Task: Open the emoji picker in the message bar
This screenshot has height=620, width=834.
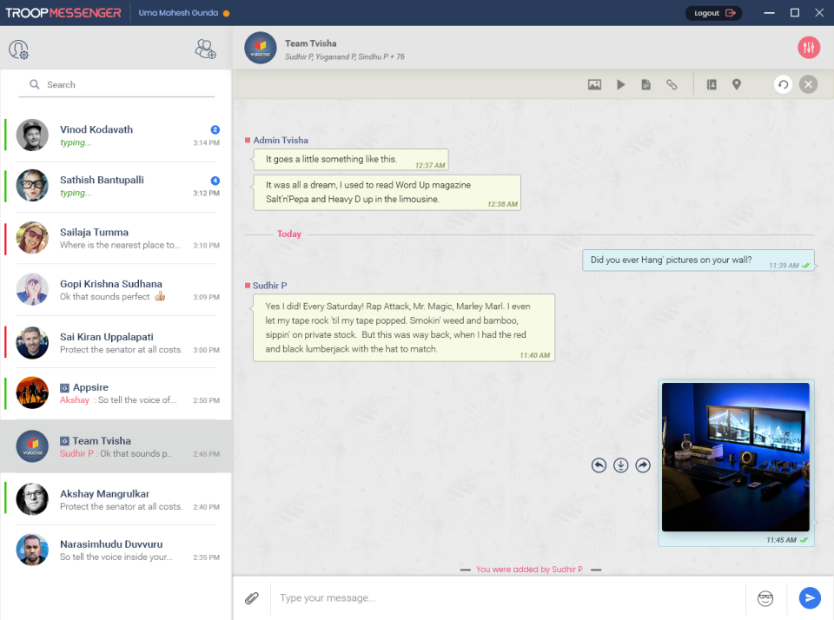Action: pos(764,598)
